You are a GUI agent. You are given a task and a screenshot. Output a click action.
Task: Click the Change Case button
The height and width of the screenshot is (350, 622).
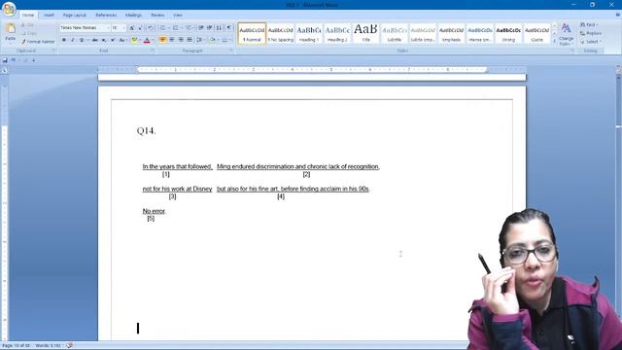[x=122, y=40]
